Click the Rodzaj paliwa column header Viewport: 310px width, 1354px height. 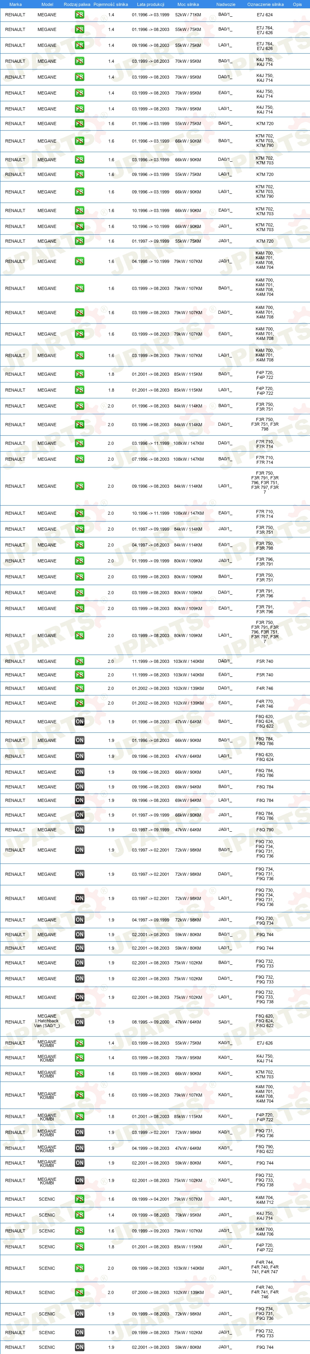tap(77, 4)
